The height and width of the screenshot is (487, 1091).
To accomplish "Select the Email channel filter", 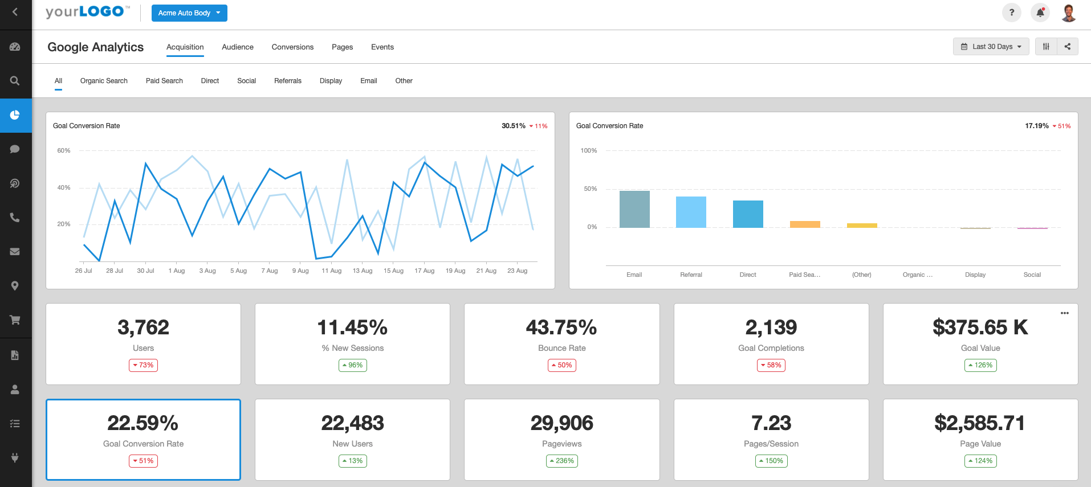I will (369, 81).
